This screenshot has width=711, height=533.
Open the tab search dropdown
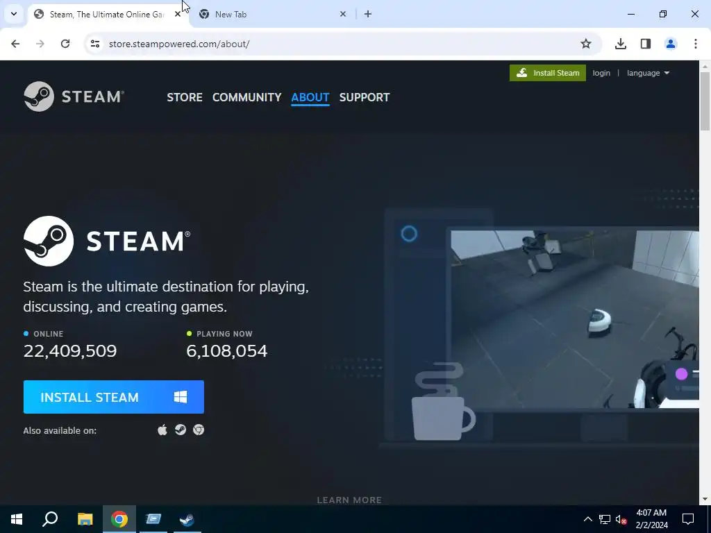[x=14, y=14]
